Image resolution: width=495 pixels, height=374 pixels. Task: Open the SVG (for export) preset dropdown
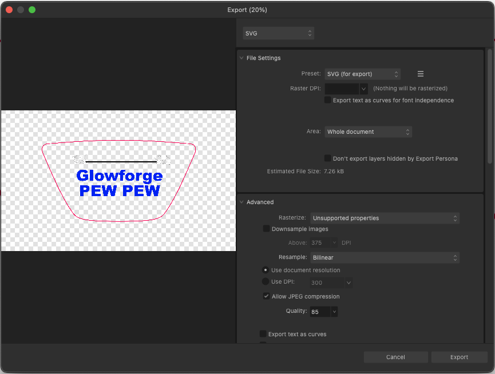[362, 73]
